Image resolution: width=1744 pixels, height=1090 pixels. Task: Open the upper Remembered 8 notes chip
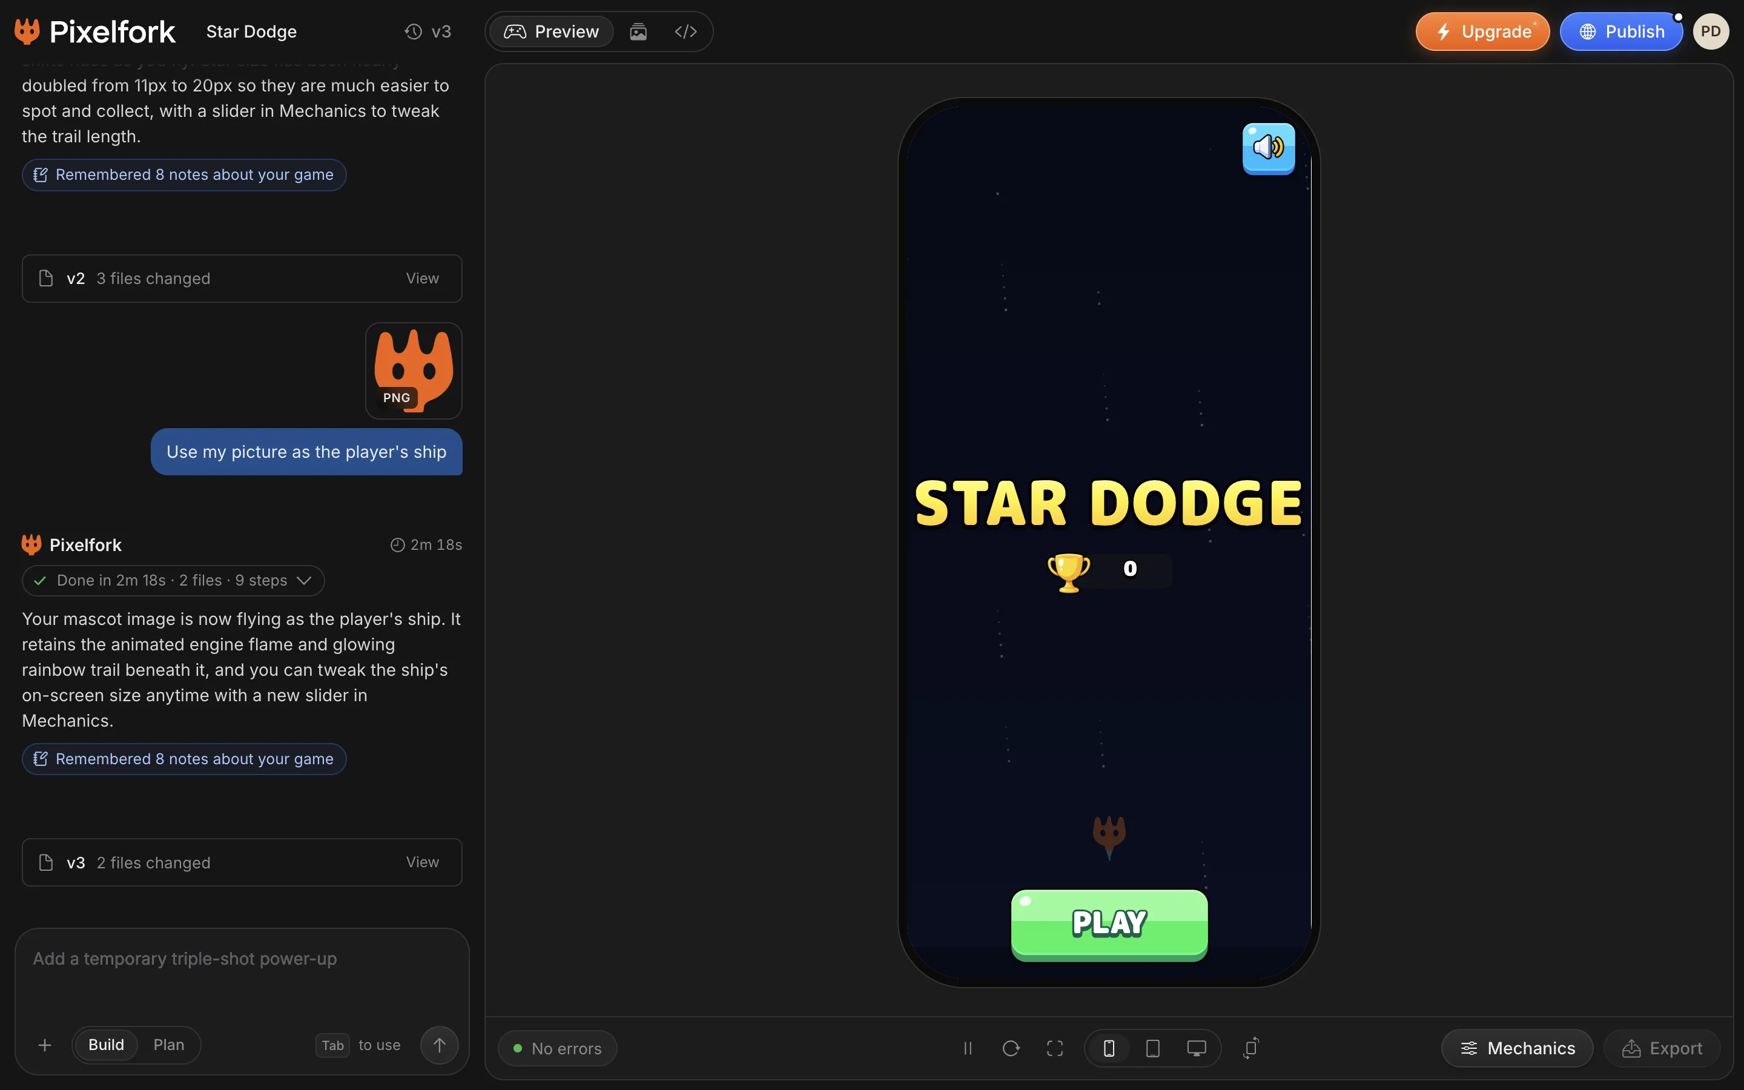(183, 175)
